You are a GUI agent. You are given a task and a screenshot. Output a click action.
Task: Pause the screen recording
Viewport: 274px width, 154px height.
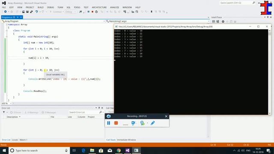(x=108, y=123)
